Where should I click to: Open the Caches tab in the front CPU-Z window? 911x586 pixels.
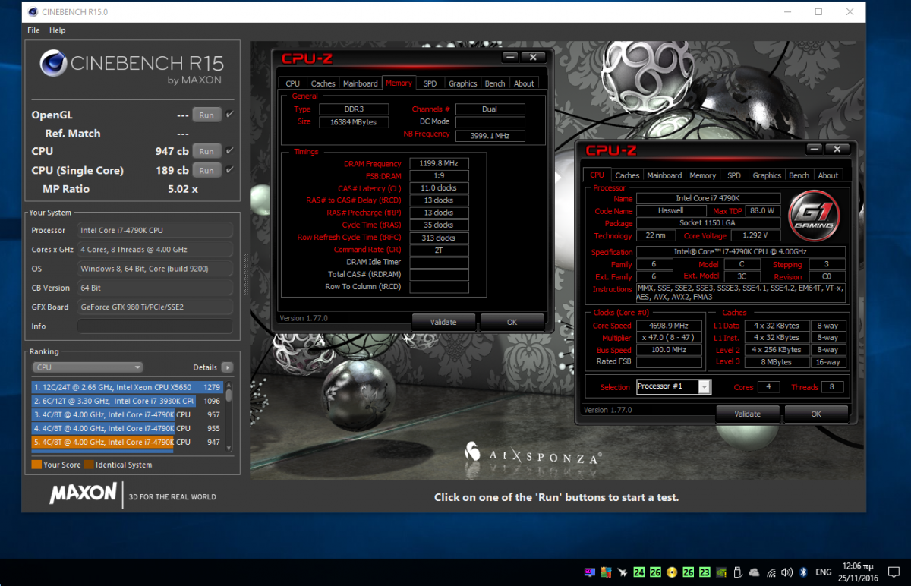[627, 175]
